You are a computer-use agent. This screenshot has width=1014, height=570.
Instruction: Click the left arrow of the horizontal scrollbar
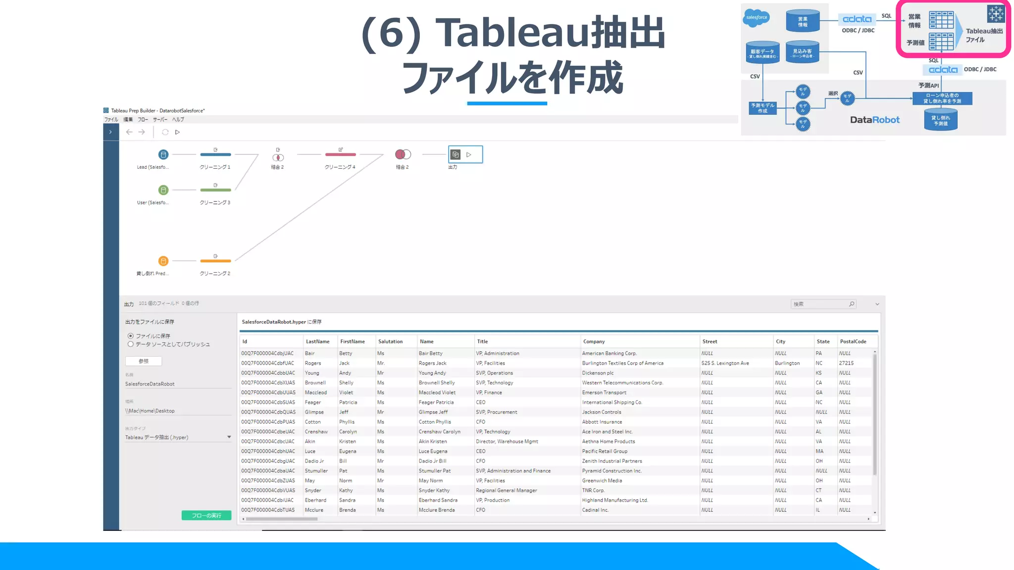[243, 519]
